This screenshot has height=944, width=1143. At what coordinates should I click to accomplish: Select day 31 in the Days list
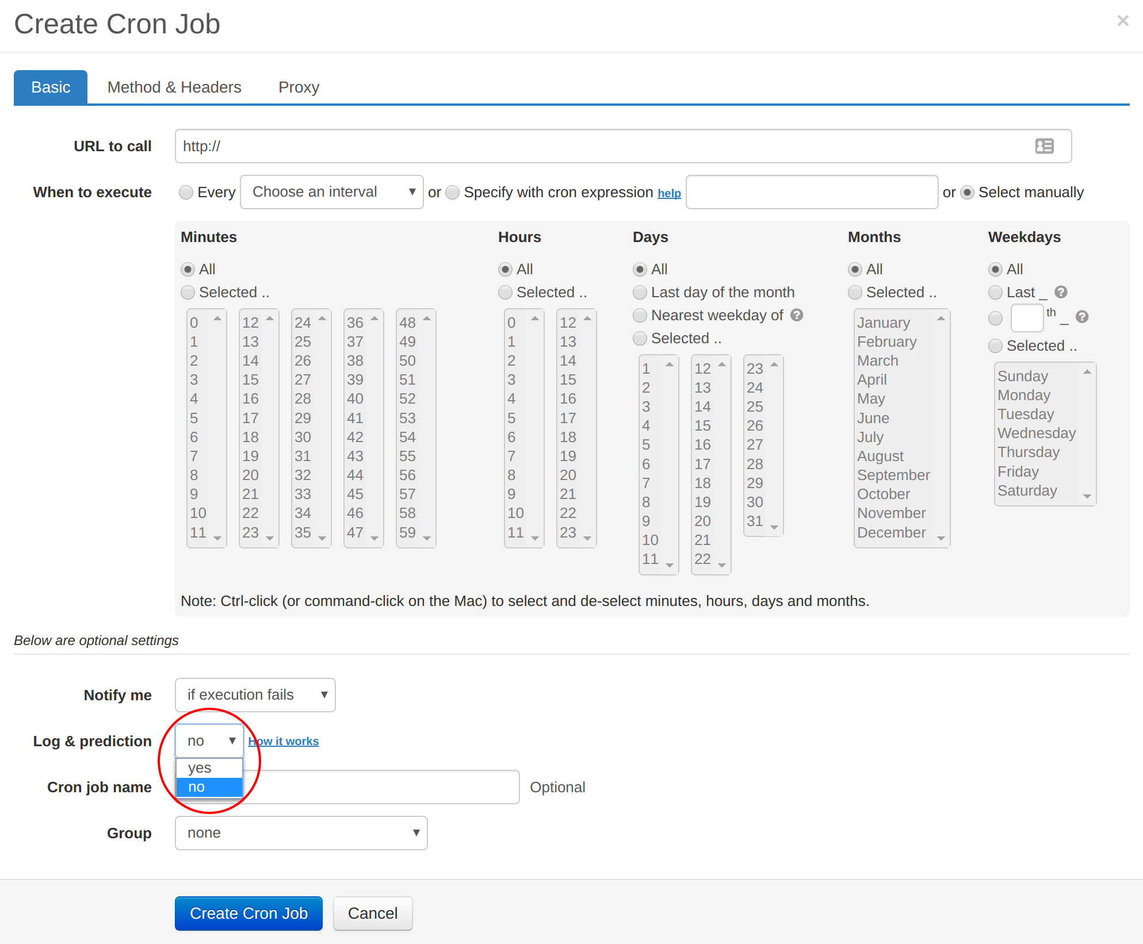755,521
